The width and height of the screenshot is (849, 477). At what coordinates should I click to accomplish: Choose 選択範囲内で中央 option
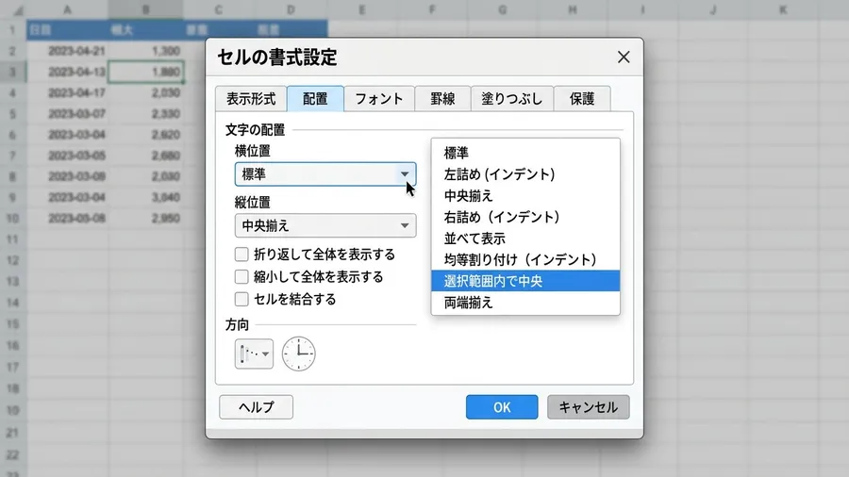coord(525,281)
